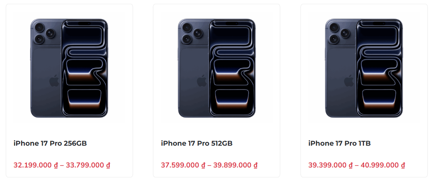
Task: Open the iPhone 17 Pro 512GB product image
Action: click(217, 68)
